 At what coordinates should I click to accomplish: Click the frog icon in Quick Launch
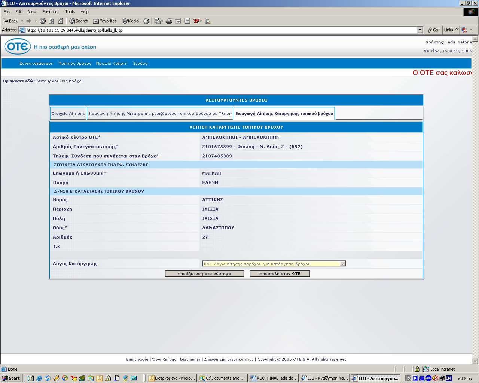[x=82, y=378]
